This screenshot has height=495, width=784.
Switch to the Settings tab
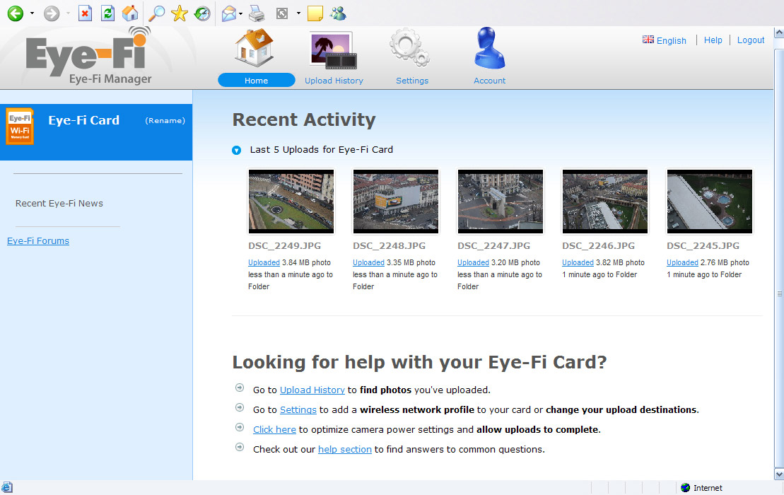[412, 81]
